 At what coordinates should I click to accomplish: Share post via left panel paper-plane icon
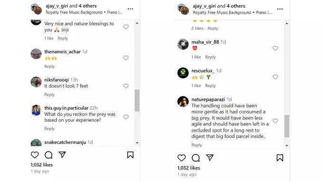[62, 154]
